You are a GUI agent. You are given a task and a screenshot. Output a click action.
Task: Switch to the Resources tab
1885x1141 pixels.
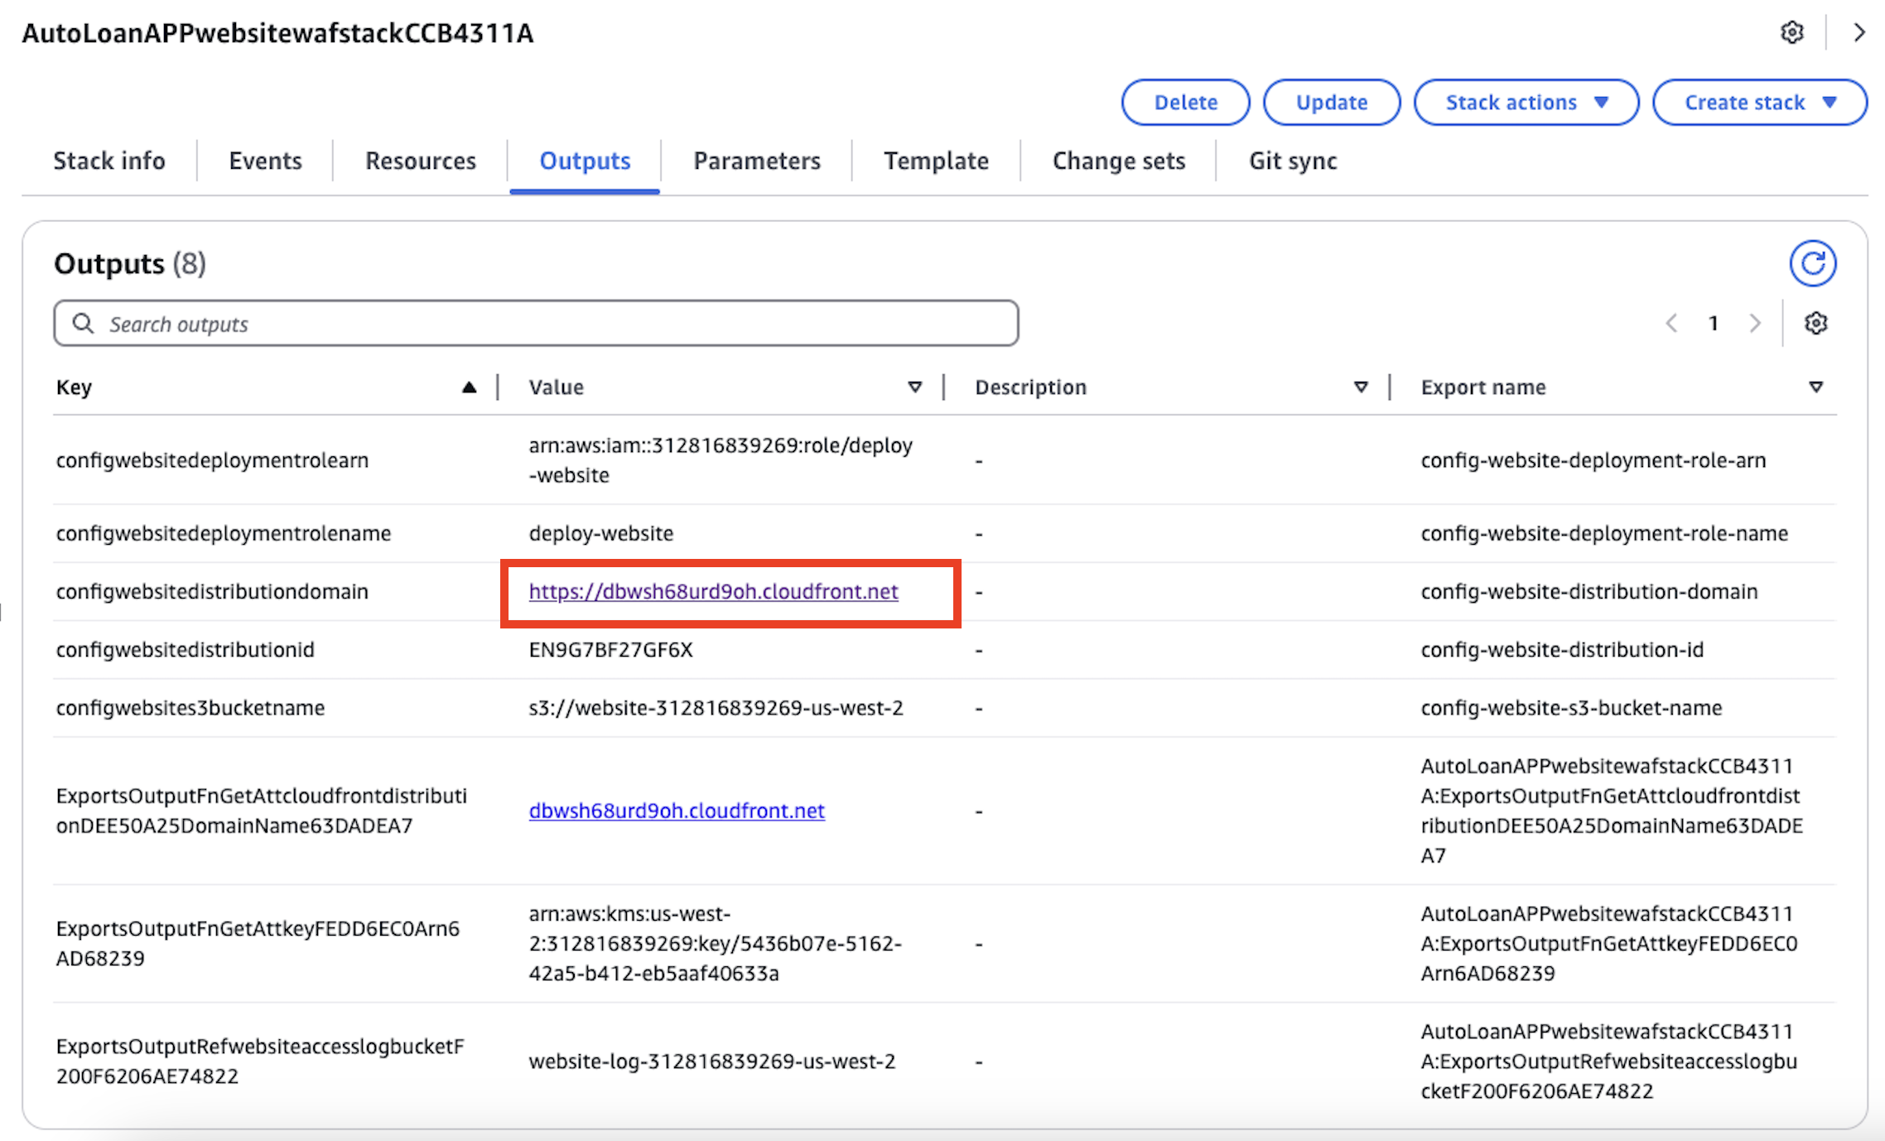pyautogui.click(x=421, y=161)
